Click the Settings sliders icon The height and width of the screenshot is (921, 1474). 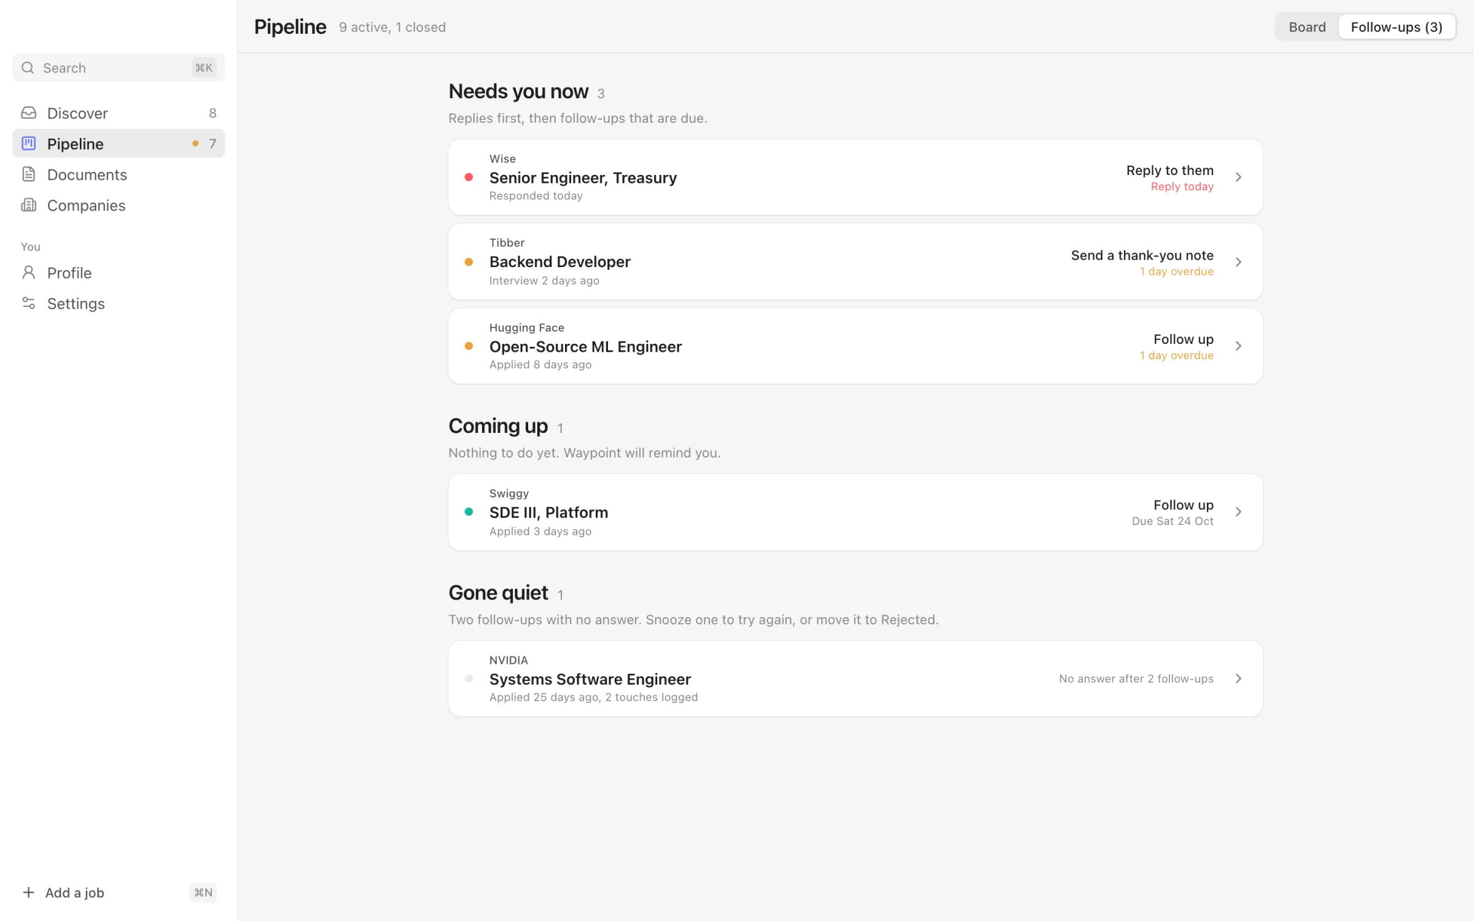[28, 303]
